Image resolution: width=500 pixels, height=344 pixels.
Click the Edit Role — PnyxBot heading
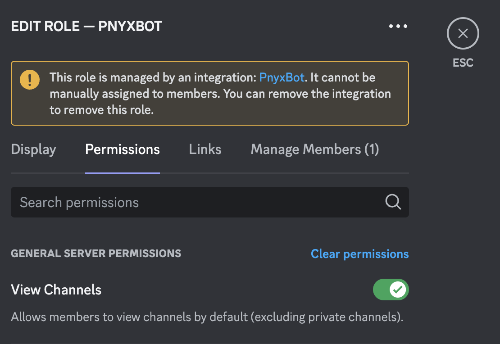(86, 26)
